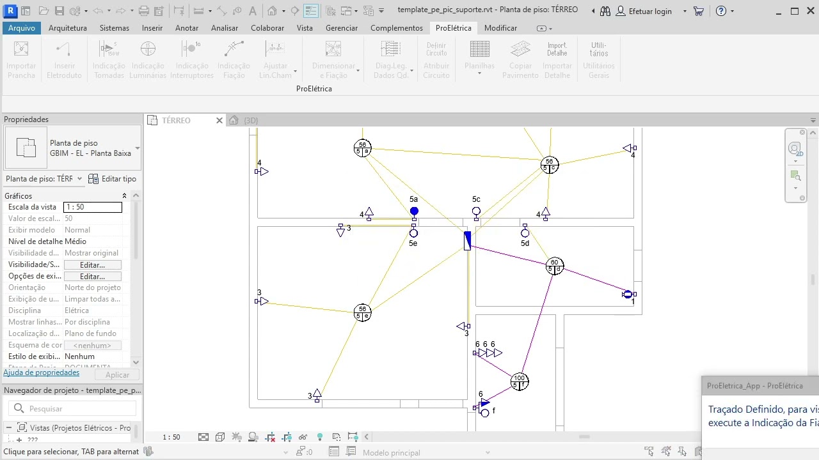Toggle Reveal Hidden Elements lightbulb
The height and width of the screenshot is (460, 819).
click(320, 437)
